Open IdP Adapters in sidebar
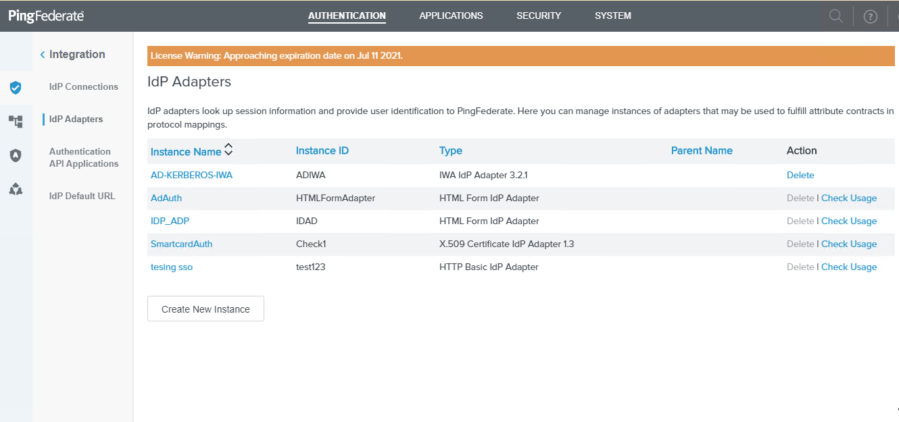899x422 pixels. 76,119
